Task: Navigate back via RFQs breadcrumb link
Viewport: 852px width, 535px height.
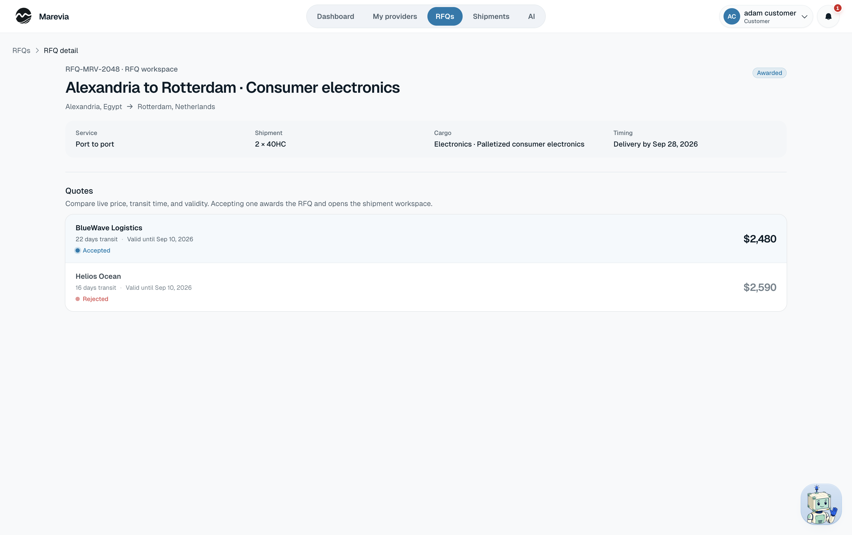Action: coord(21,51)
